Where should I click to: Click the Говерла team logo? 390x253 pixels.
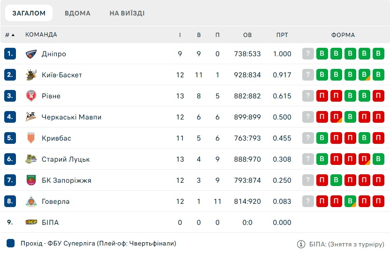click(x=31, y=201)
